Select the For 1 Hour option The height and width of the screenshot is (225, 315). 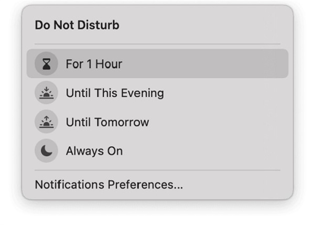pyautogui.click(x=94, y=64)
